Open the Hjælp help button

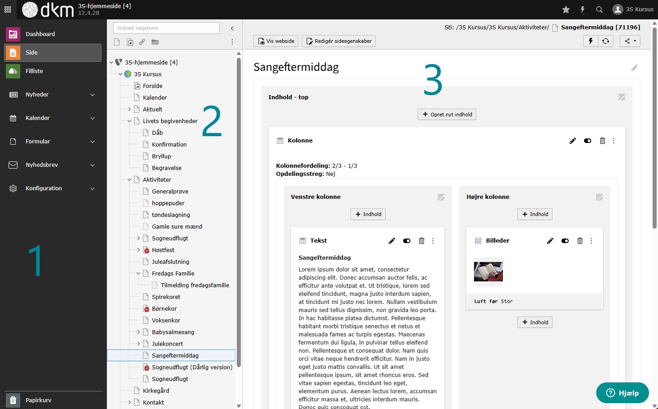point(622,393)
